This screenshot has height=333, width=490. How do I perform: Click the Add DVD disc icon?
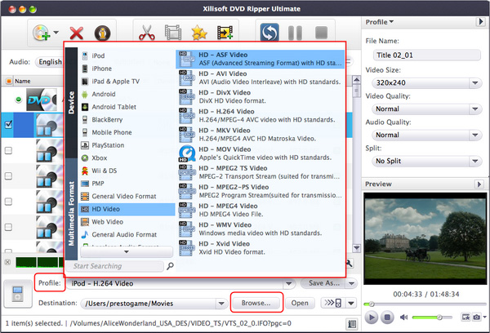(x=42, y=32)
